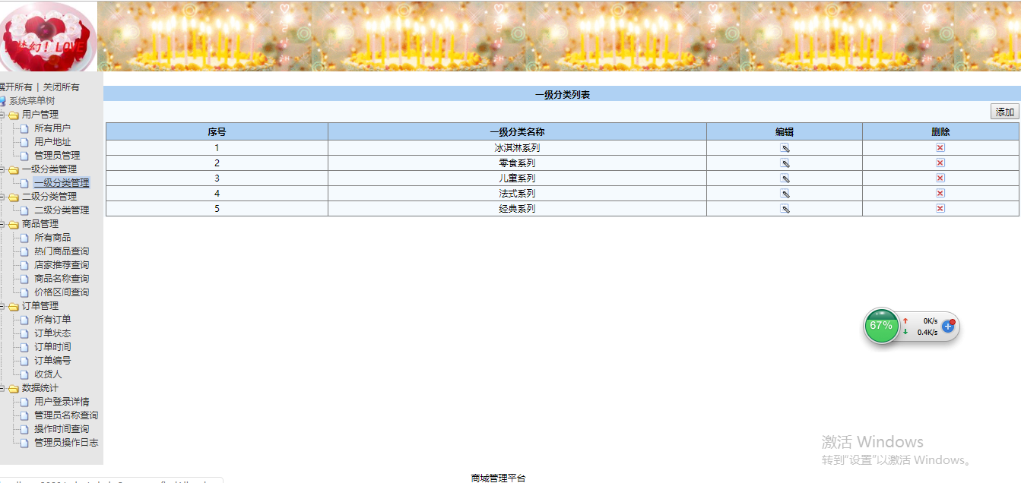This screenshot has width=1021, height=483.
Task: Delete the 冰淇淋系列 row with red X
Action: 940,147
